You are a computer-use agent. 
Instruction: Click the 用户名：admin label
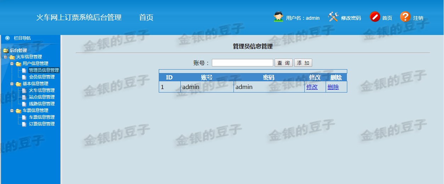coord(303,18)
